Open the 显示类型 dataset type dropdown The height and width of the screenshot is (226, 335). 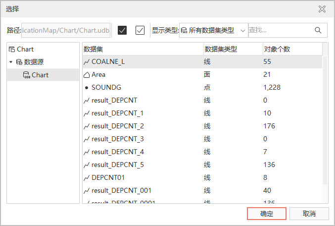click(x=213, y=30)
